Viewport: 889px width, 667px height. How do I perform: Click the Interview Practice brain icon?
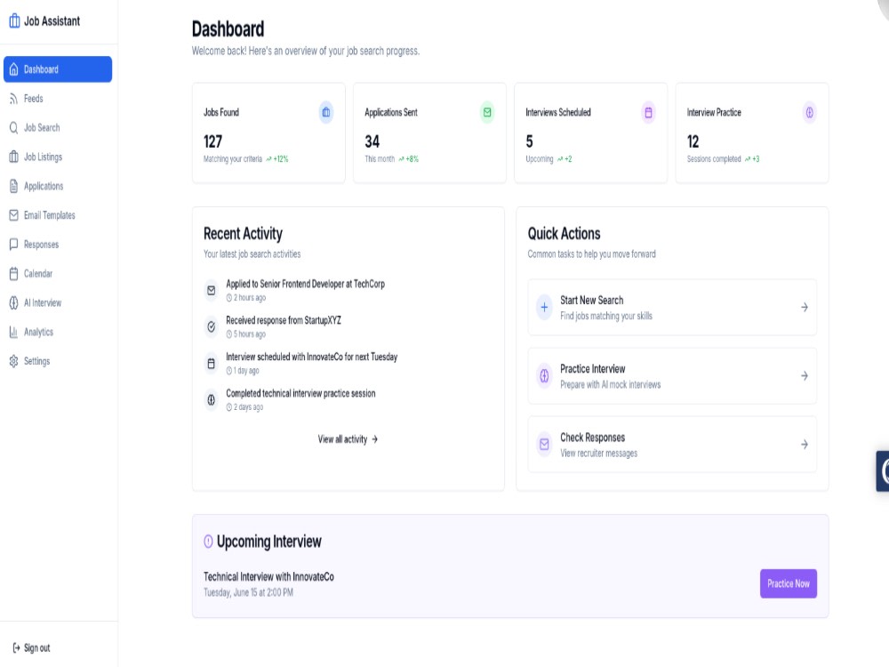(x=810, y=112)
